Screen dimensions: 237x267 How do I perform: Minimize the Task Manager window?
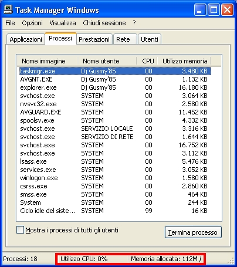(200, 9)
